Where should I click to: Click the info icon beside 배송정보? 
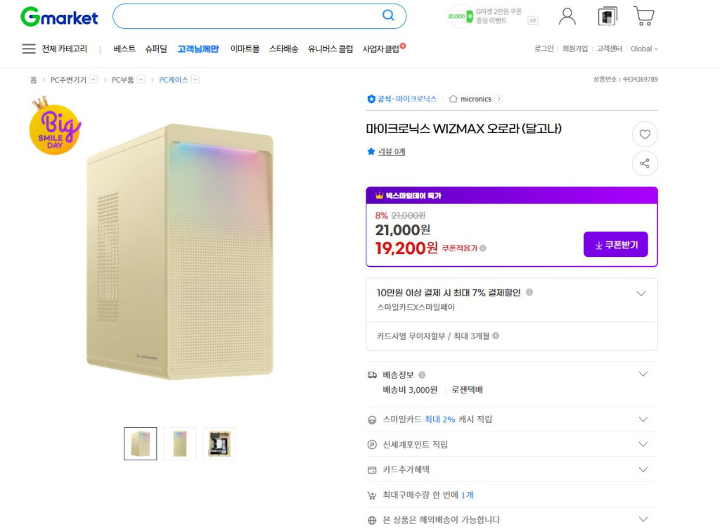(x=422, y=374)
